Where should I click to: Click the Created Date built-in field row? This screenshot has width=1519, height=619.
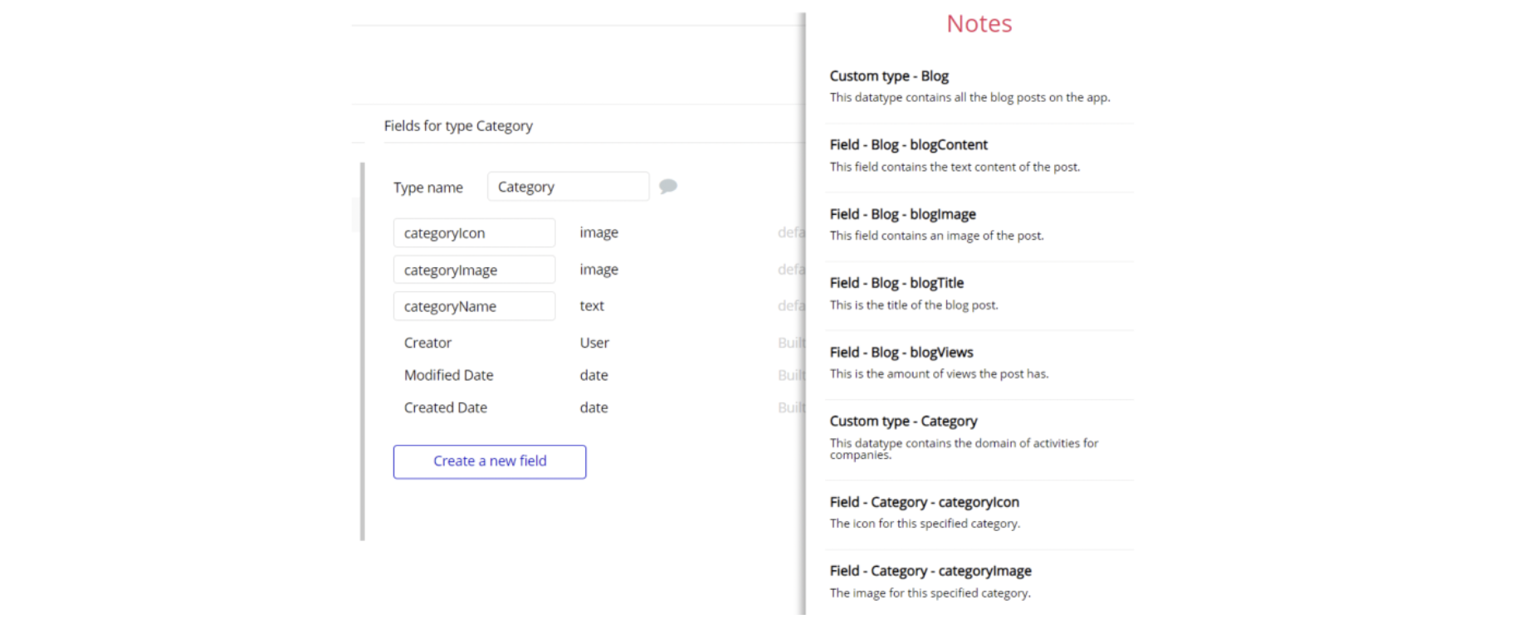446,407
